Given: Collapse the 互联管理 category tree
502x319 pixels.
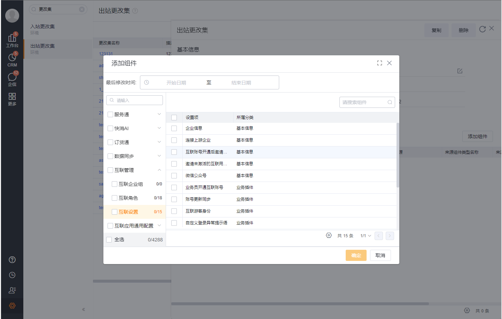Looking at the screenshot, I should click(159, 170).
